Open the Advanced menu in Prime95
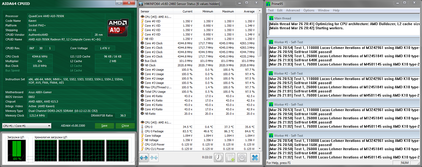Image resolution: width=422 pixels, height=167 pixels. [293, 10]
